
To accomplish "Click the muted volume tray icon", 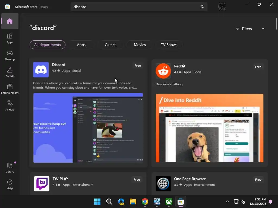I will [x=243, y=201].
